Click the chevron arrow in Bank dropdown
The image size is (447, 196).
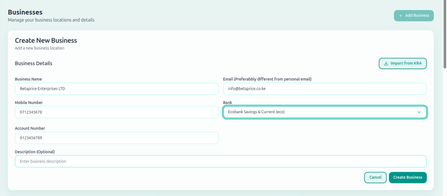pyautogui.click(x=419, y=112)
